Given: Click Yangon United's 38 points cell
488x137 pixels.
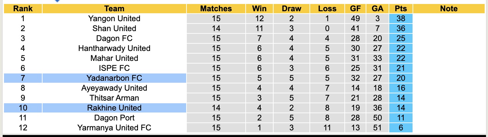Looking at the screenshot, I should [x=401, y=19].
